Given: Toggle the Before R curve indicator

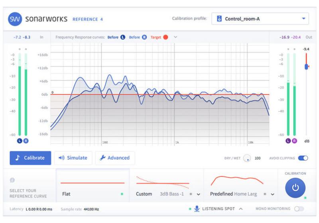Looking at the screenshot, I should pos(144,37).
